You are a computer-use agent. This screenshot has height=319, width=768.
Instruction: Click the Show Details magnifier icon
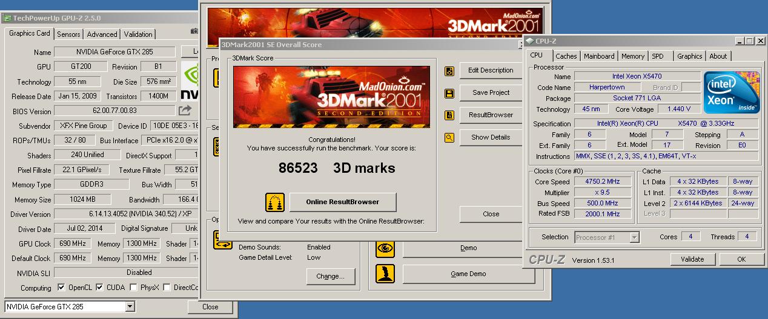tap(449, 138)
